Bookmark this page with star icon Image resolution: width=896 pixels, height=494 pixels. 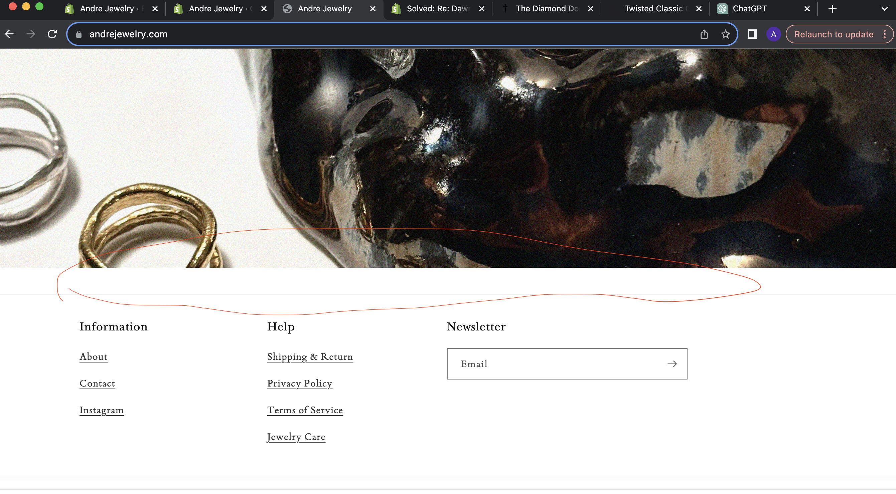click(x=725, y=34)
